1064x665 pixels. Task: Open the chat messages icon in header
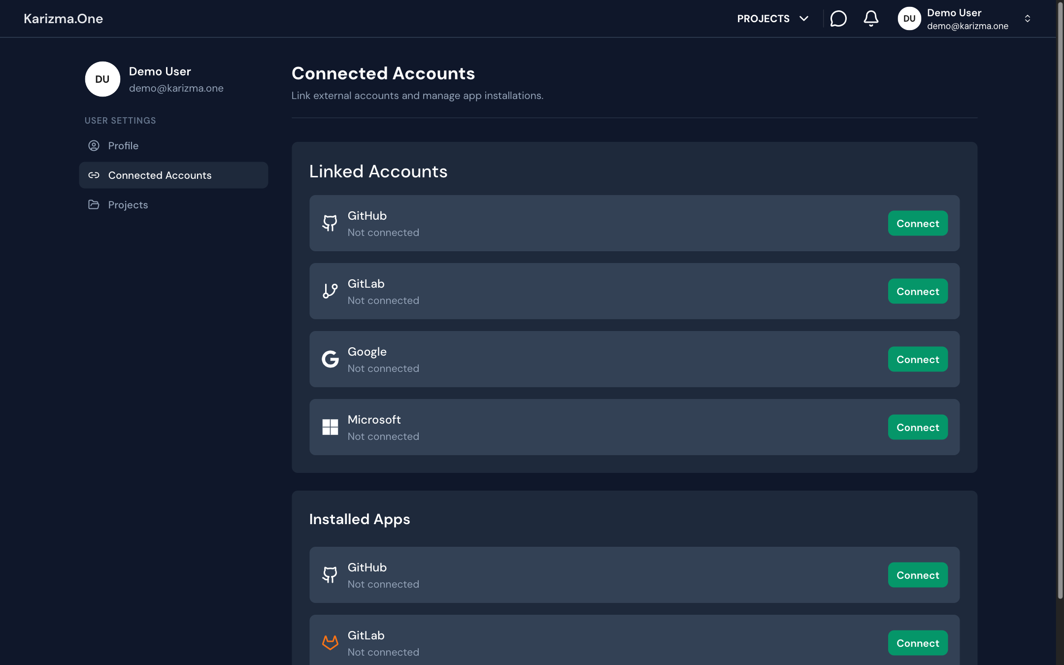(x=838, y=19)
